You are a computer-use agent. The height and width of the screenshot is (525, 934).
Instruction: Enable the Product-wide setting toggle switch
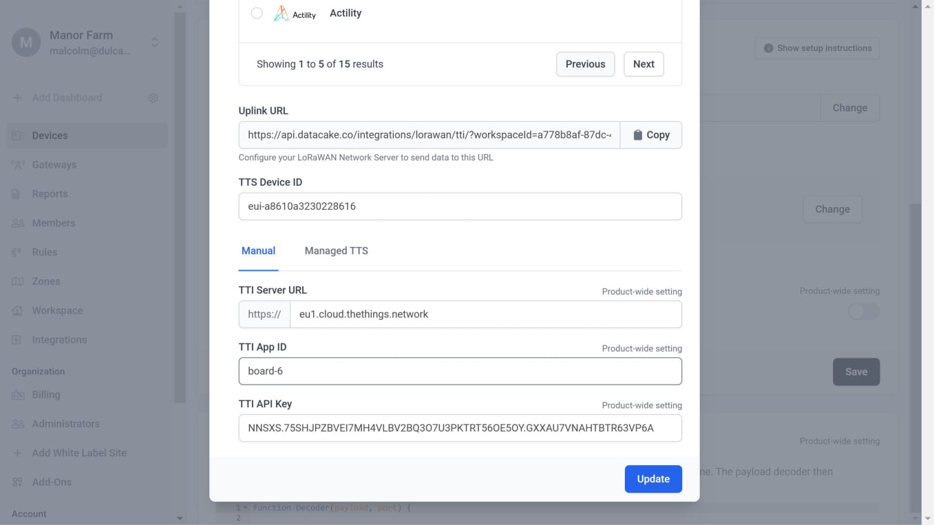pos(863,312)
